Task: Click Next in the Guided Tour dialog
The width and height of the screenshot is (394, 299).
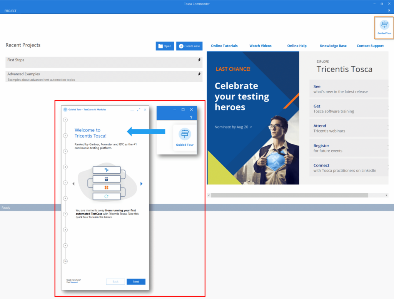Action: point(136,282)
